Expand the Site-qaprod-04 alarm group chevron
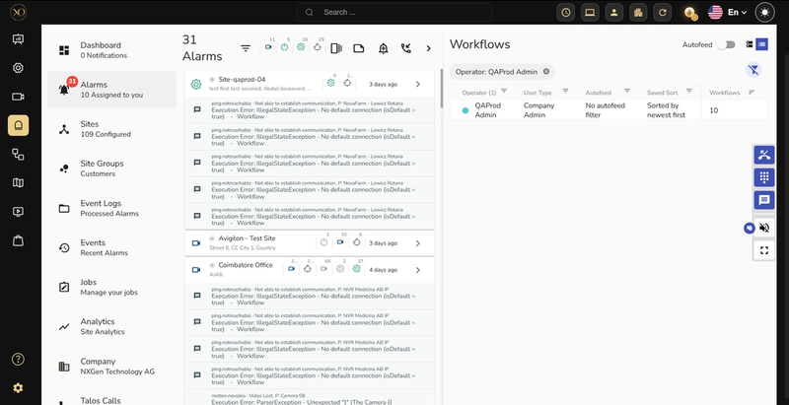The height and width of the screenshot is (405, 789). (417, 84)
